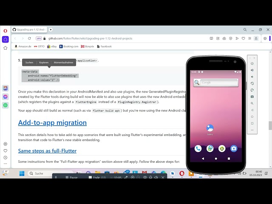Screen dimensions: 272x204
Task: Reload the GitHub page
Action: point(29,38)
